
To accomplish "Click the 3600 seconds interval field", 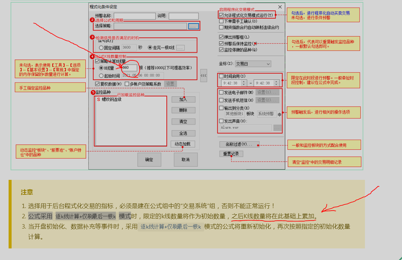I will tap(129, 48).
